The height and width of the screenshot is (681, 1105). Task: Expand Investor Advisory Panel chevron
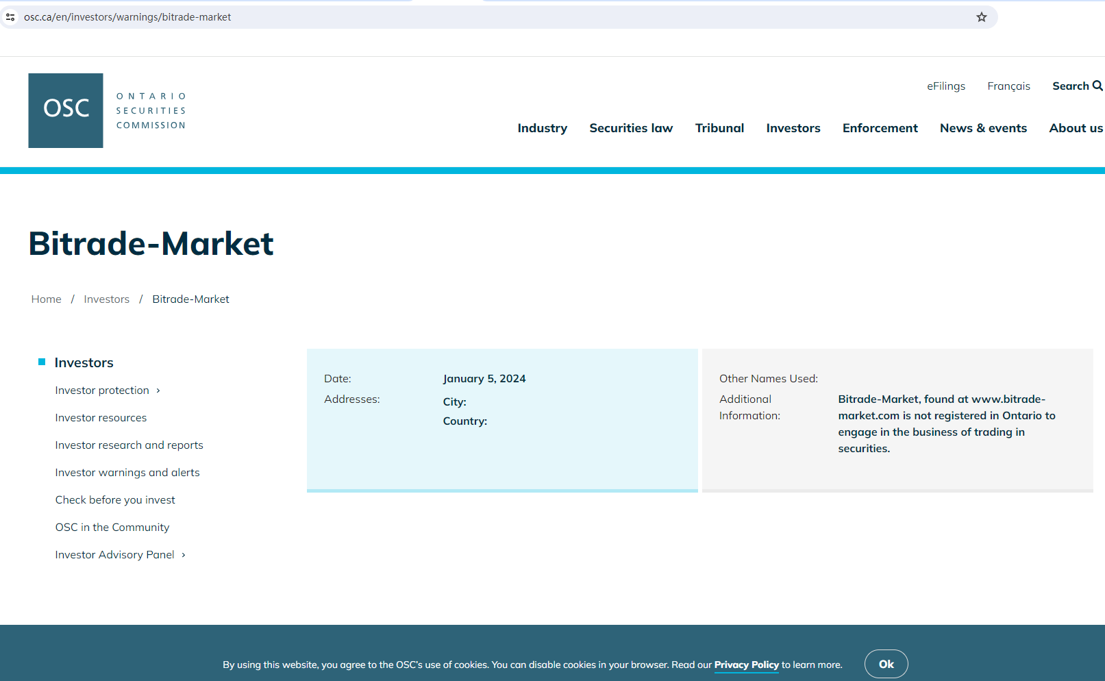pos(184,555)
